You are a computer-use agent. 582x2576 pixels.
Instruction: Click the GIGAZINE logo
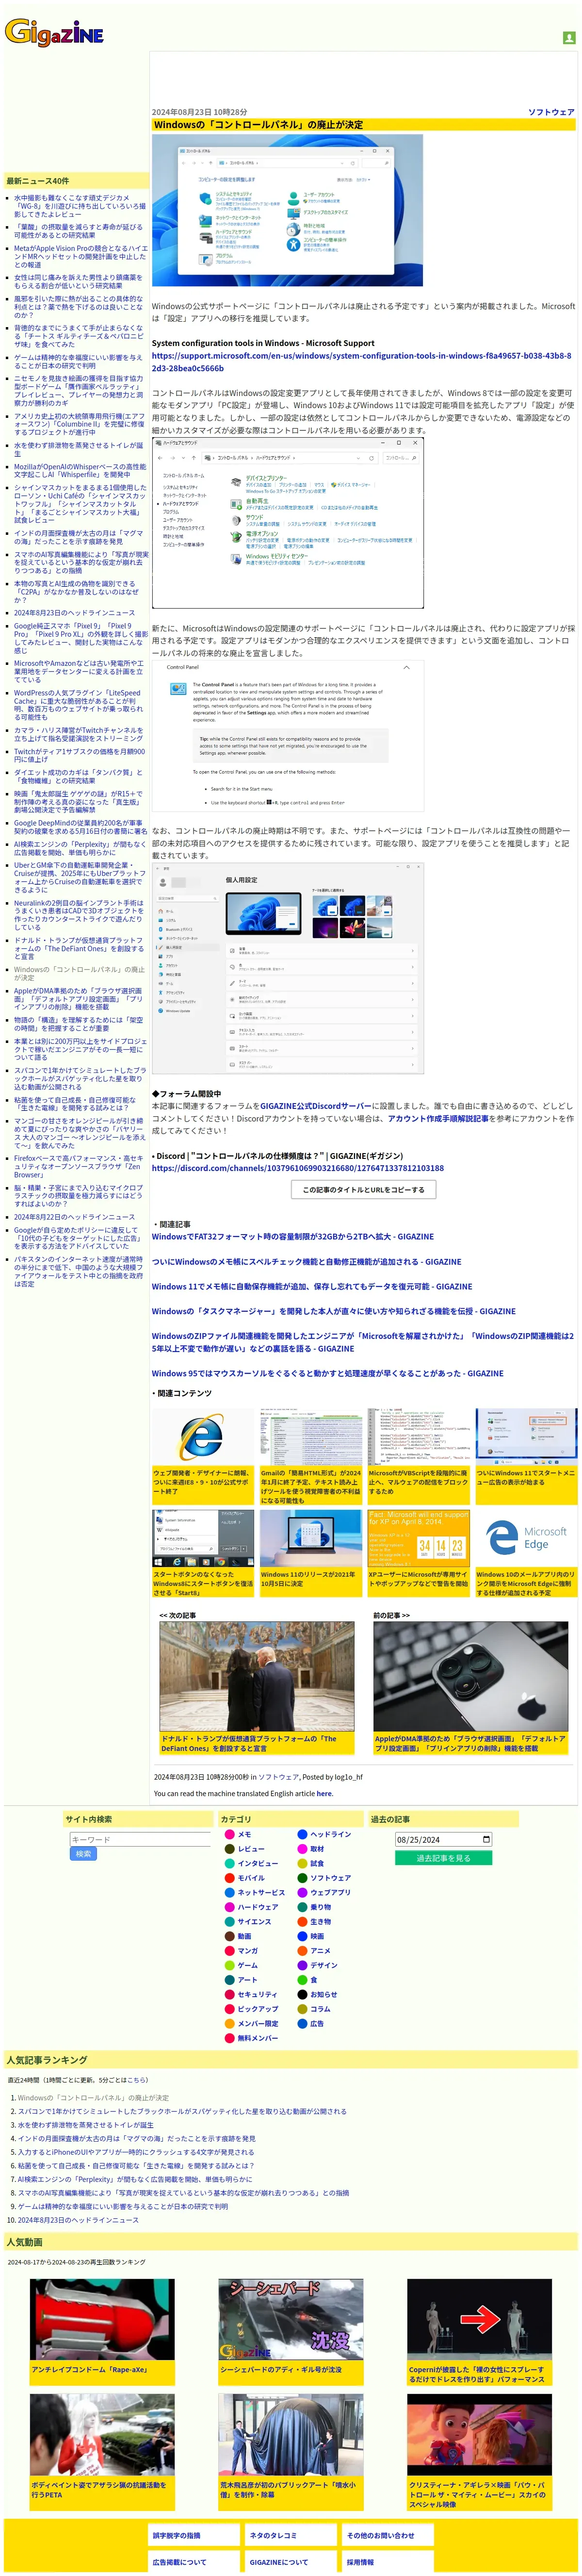(54, 33)
